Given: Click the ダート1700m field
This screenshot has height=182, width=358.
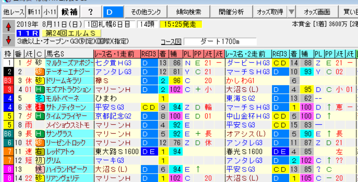Looking at the screenshot, I should (220, 42).
